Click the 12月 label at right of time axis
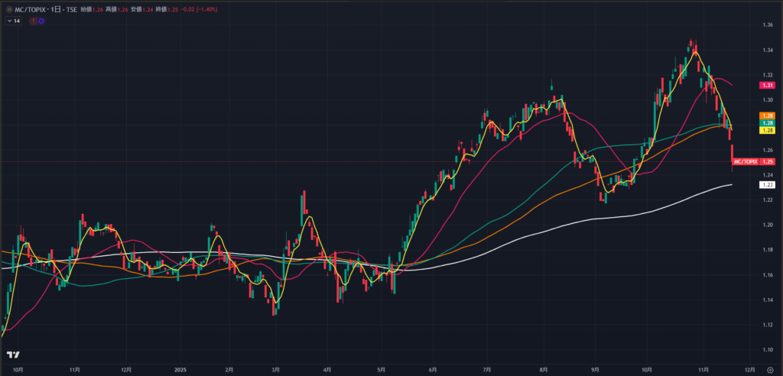This screenshot has width=783, height=376. click(749, 368)
